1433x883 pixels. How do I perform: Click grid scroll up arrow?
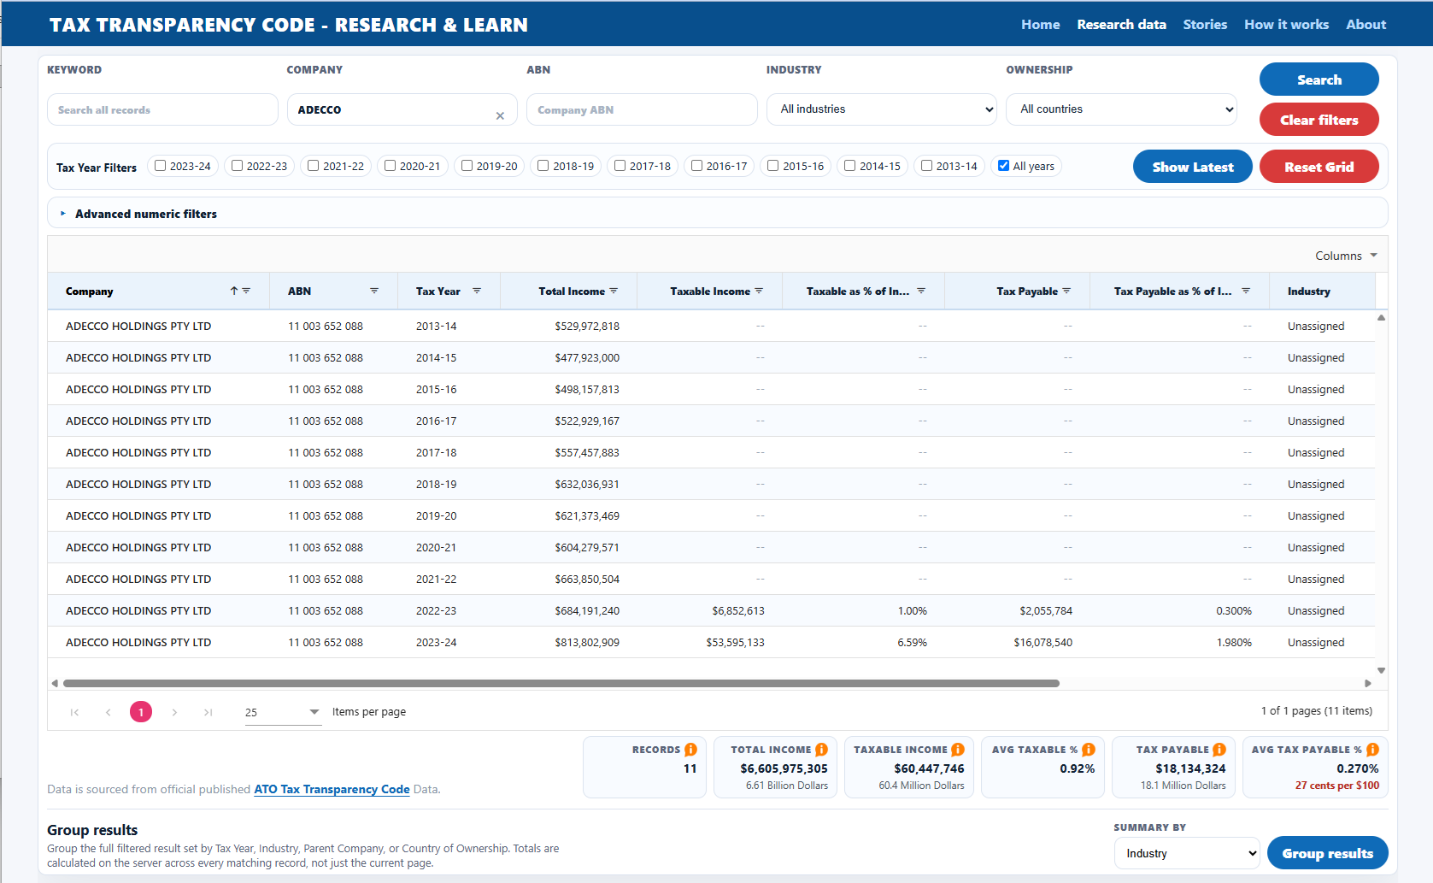pos(1381,317)
